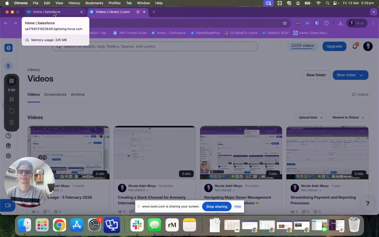
Task: Open NPC Pocket Guide bookmark
Action: point(130,33)
